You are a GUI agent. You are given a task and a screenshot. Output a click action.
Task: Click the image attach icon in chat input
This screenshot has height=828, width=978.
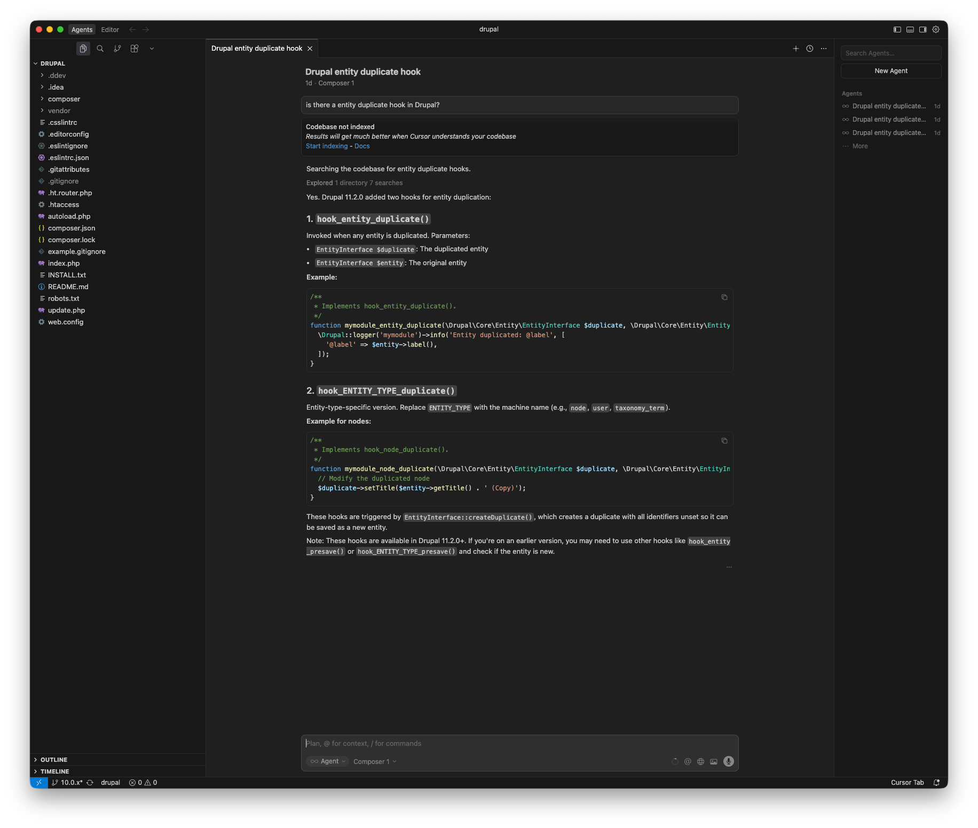point(714,761)
